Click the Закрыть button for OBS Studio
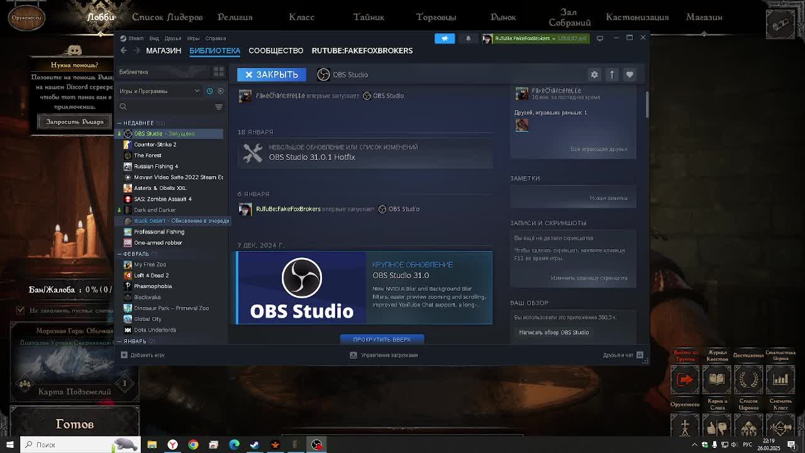This screenshot has height=453, width=805. 272,74
